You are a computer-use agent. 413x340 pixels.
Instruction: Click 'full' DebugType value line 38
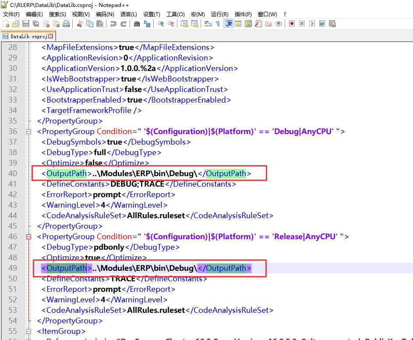pos(100,152)
